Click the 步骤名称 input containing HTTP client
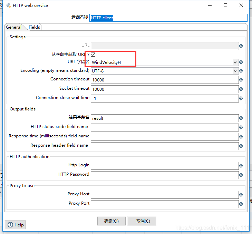 pyautogui.click(x=168, y=18)
